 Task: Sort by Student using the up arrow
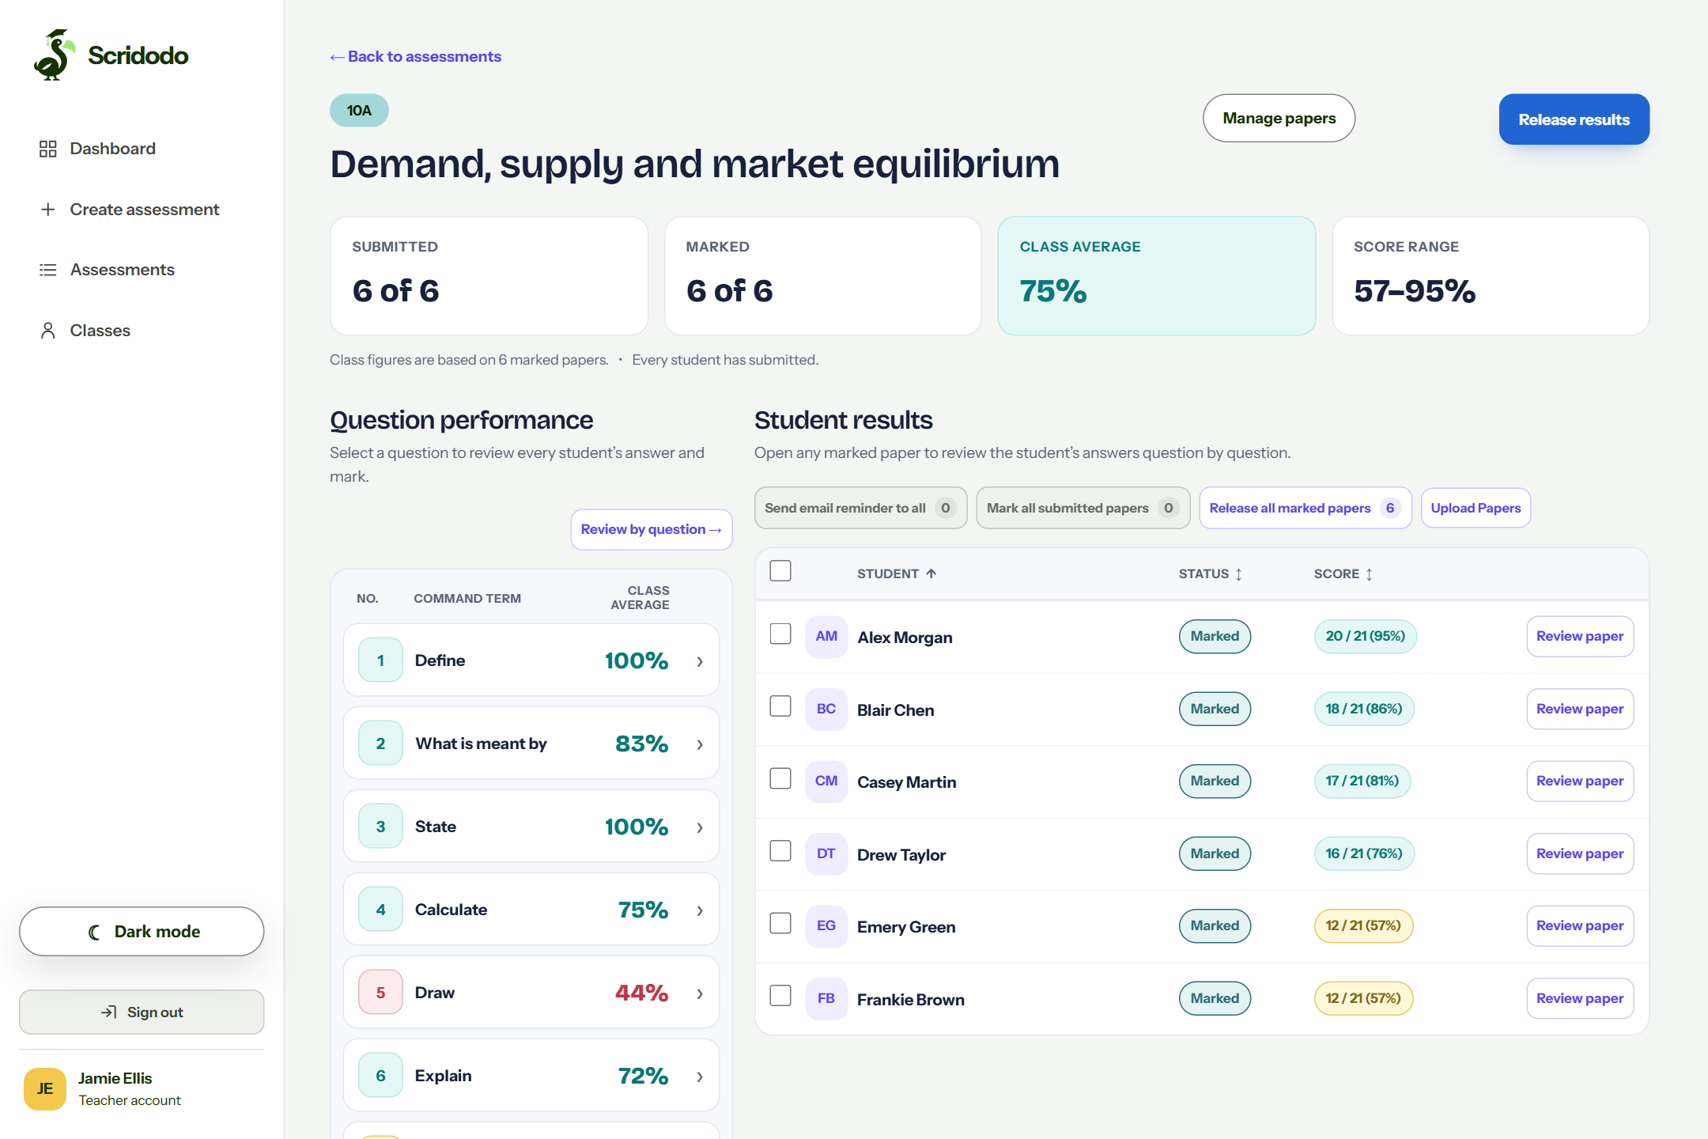931,573
